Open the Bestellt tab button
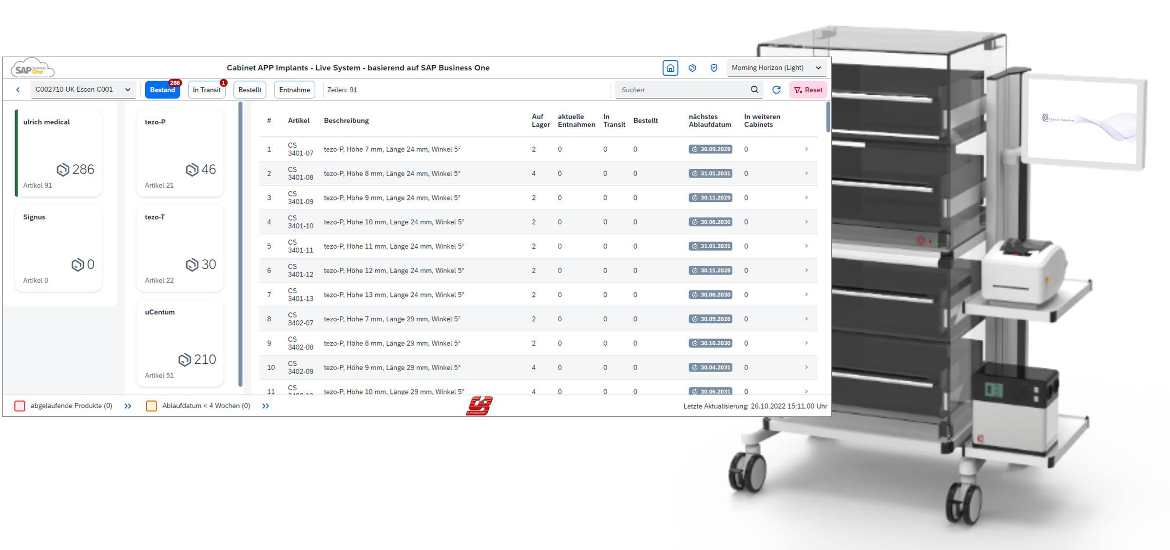 (x=249, y=90)
